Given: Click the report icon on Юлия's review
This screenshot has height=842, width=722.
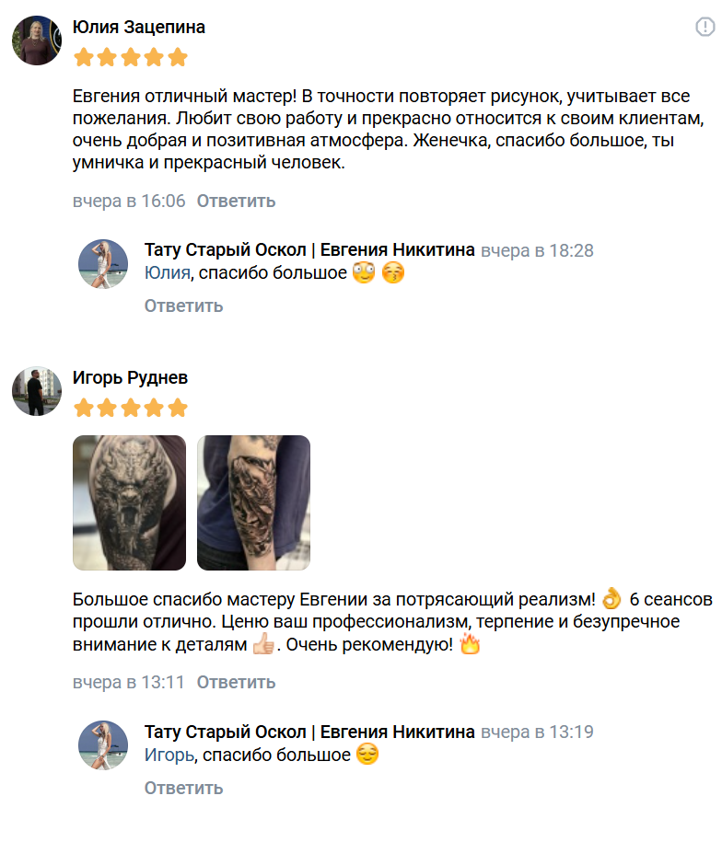Looking at the screenshot, I should (x=705, y=27).
